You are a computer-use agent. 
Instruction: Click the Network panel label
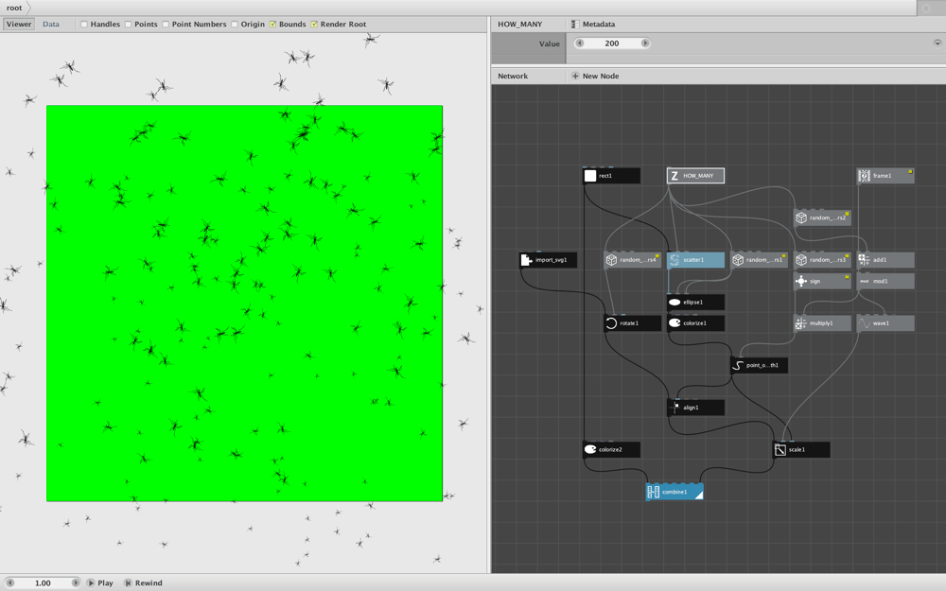(513, 76)
